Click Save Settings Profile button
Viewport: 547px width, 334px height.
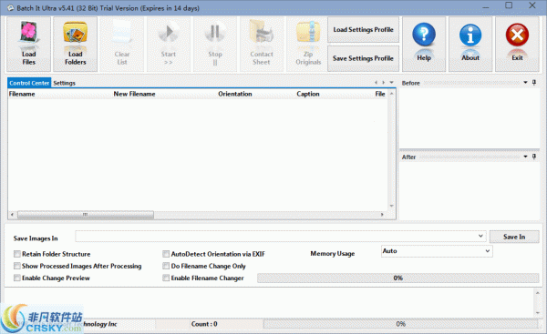click(x=363, y=58)
